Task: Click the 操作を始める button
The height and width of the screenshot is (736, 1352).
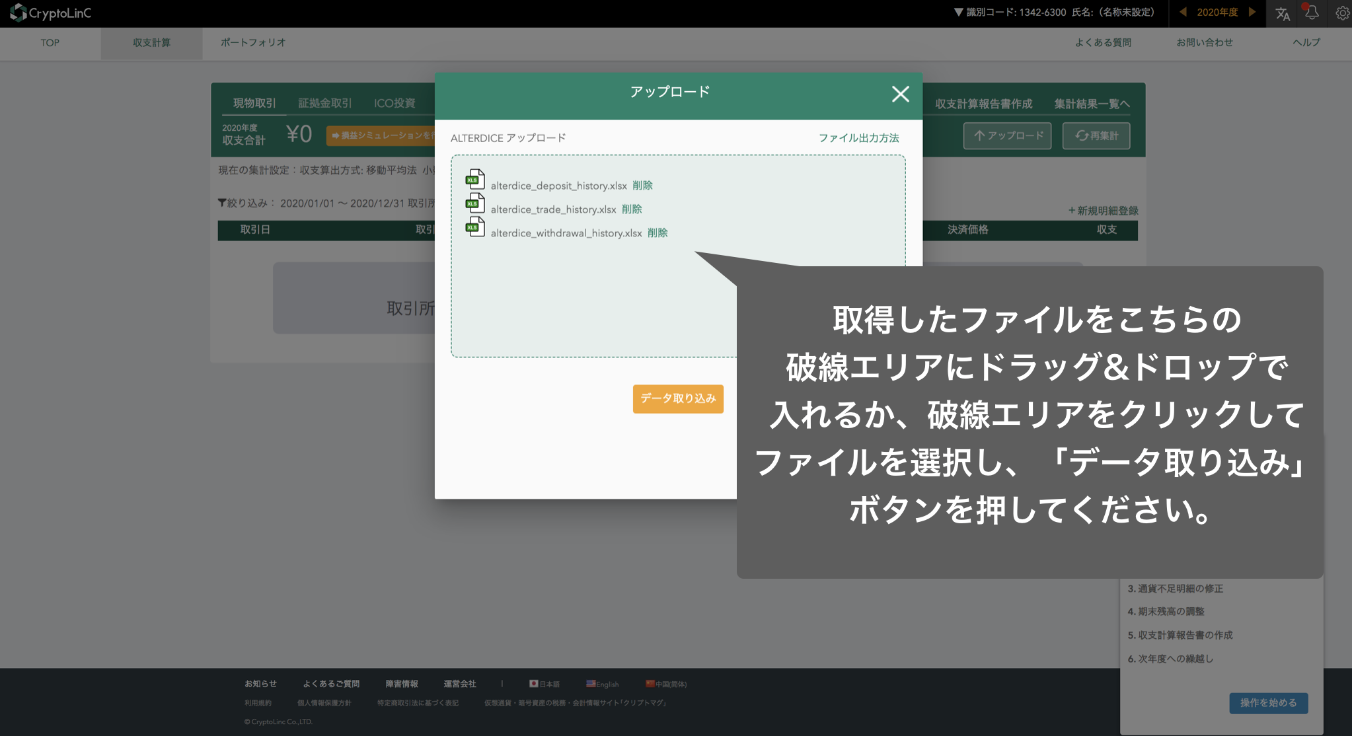Action: [1268, 703]
